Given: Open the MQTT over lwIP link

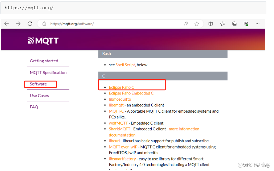Looking at the screenshot, I should (123, 147).
